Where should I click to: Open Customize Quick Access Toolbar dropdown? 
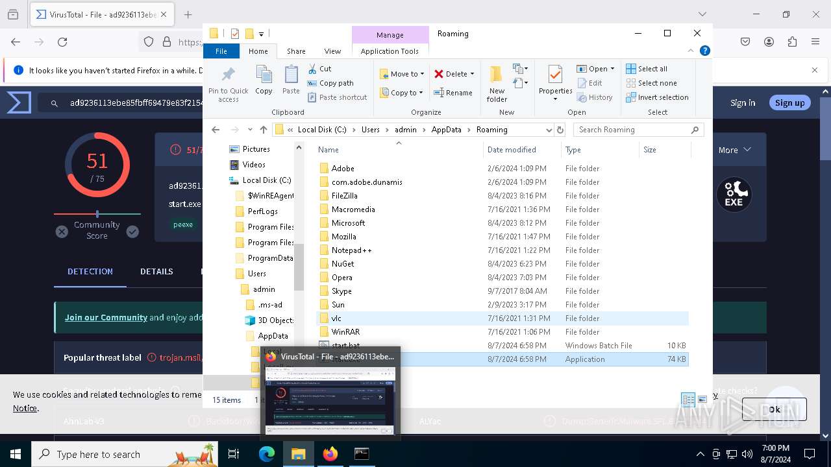click(x=261, y=34)
